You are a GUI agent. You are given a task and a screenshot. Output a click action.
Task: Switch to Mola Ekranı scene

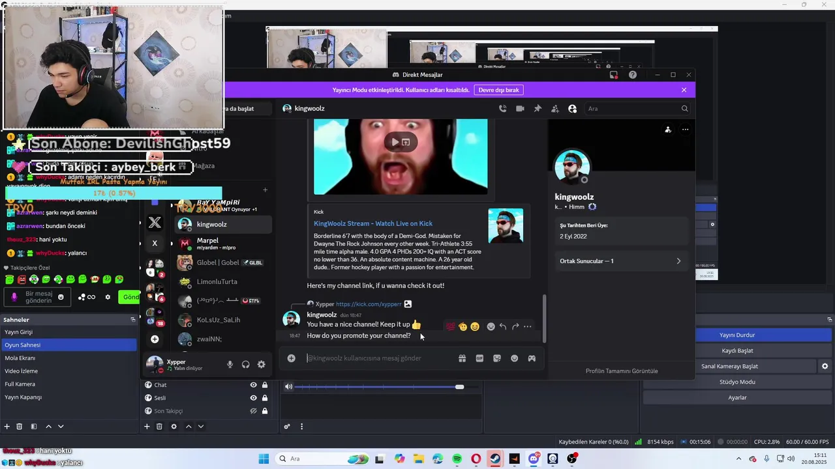click(x=68, y=358)
